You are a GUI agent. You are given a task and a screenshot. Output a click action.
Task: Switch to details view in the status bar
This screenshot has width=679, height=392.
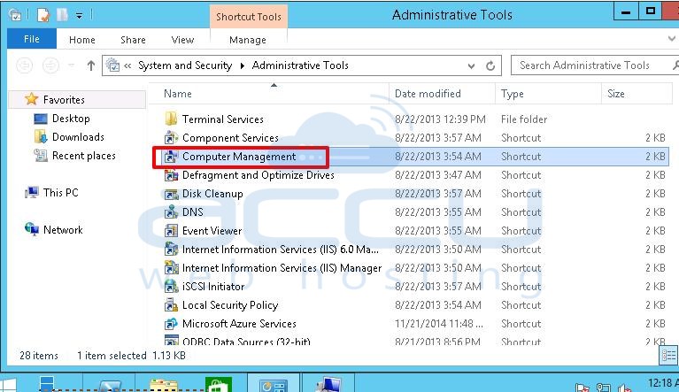668,356
